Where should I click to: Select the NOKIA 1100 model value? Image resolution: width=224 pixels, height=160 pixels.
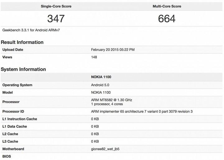pos(101,92)
